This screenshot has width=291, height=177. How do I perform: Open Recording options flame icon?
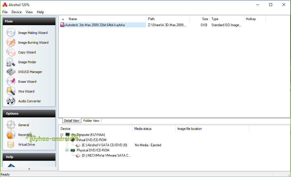11,135
